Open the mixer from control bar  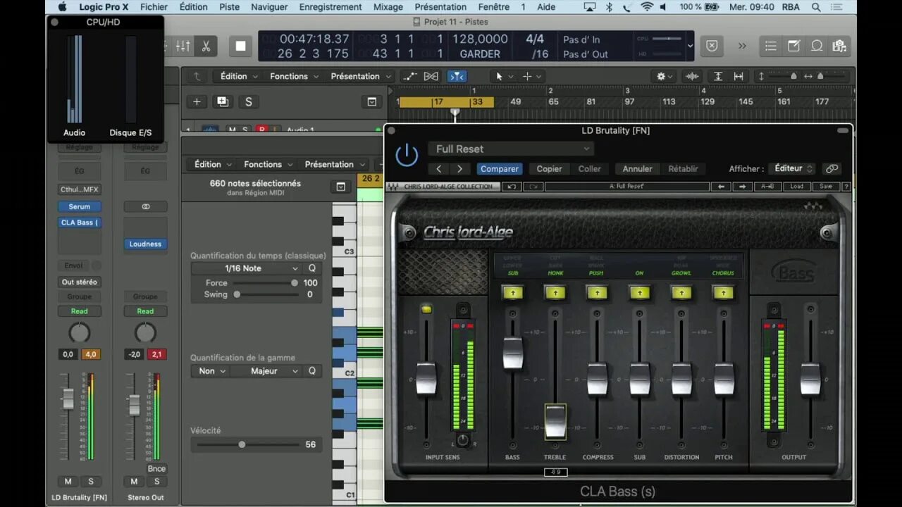coord(183,46)
